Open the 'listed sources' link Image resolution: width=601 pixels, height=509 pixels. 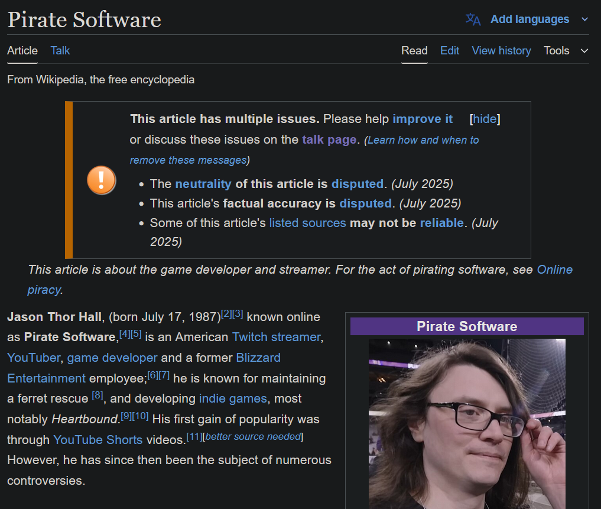pyautogui.click(x=307, y=223)
